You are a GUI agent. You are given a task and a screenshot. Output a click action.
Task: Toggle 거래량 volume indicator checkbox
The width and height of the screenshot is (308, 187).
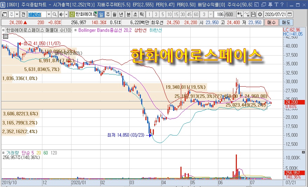click(x=4, y=153)
